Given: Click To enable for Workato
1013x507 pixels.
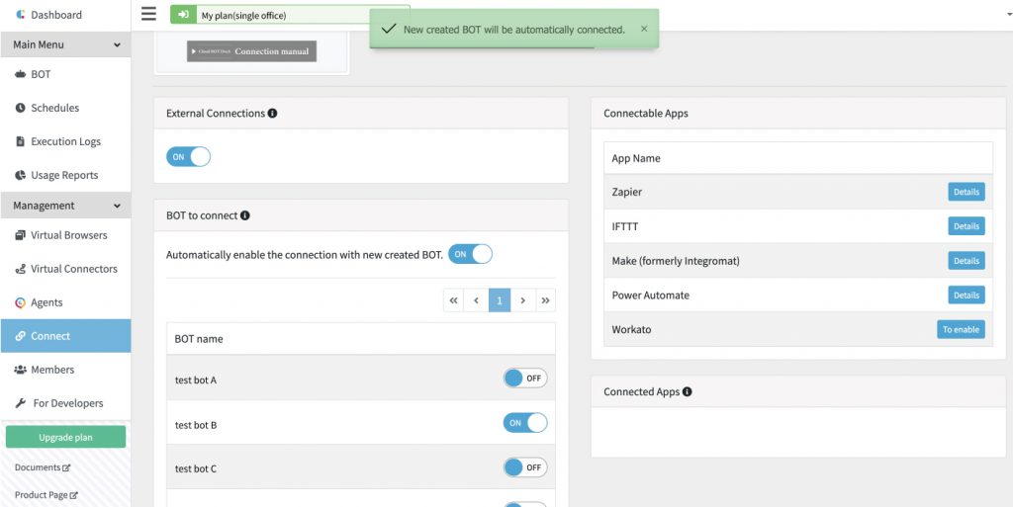Looking at the screenshot, I should (x=962, y=329).
